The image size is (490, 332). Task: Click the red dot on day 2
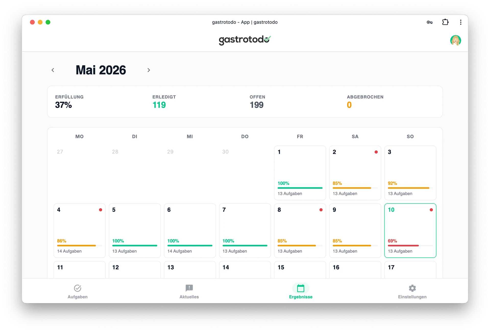pyautogui.click(x=376, y=152)
